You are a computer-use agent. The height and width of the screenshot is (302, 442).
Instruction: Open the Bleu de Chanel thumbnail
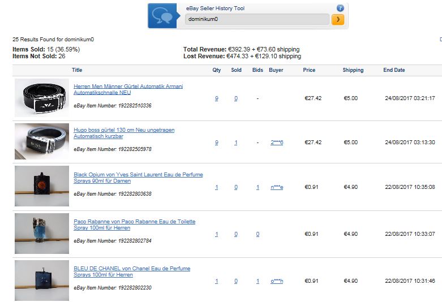pos(42,281)
